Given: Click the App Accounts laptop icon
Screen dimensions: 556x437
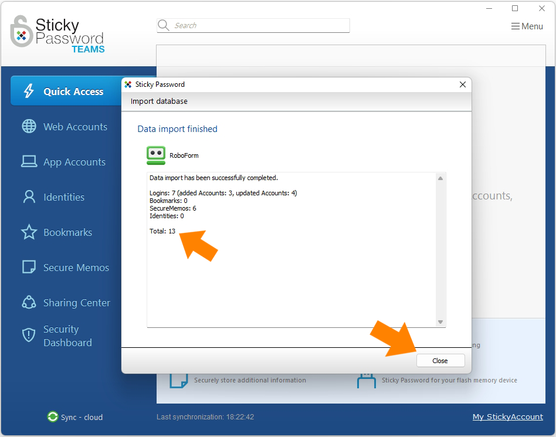Looking at the screenshot, I should point(29,161).
